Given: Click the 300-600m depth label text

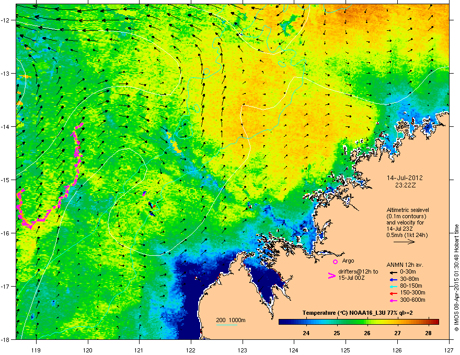Looking at the screenshot, I should coord(412,300).
